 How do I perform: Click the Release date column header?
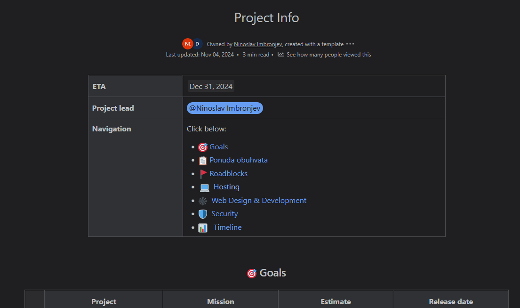pos(451,302)
